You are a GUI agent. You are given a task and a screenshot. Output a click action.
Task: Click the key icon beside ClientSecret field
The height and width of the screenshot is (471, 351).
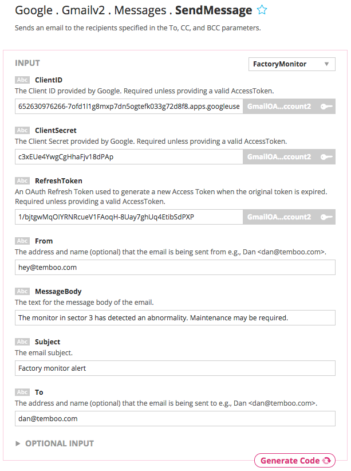(327, 156)
